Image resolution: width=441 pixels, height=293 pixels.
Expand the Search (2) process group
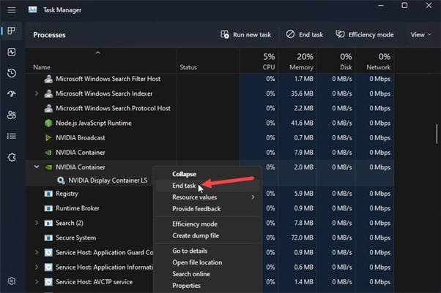point(37,223)
